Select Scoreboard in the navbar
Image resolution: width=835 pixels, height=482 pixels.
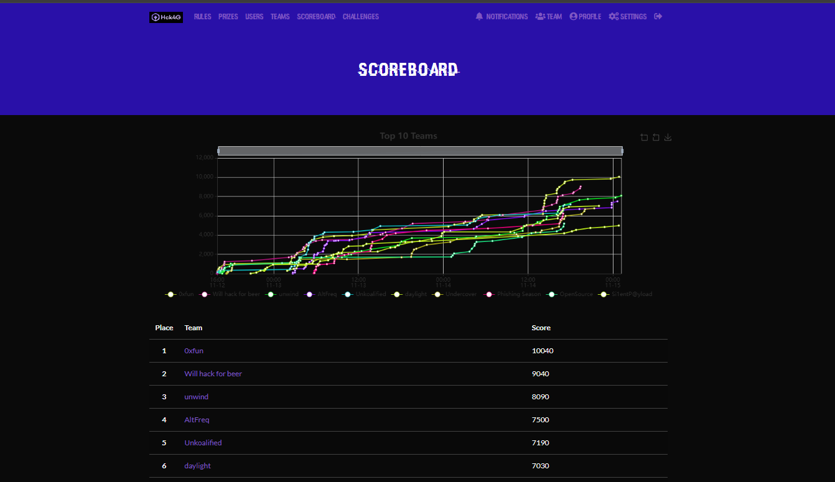[316, 17]
